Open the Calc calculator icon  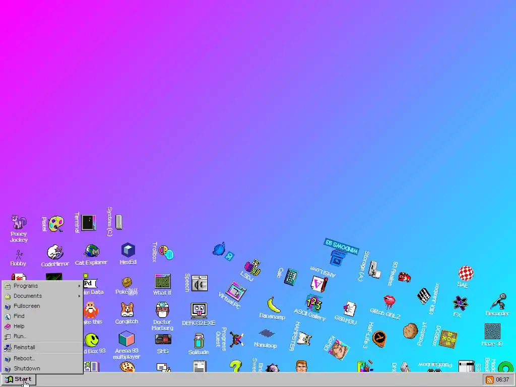pos(291,277)
